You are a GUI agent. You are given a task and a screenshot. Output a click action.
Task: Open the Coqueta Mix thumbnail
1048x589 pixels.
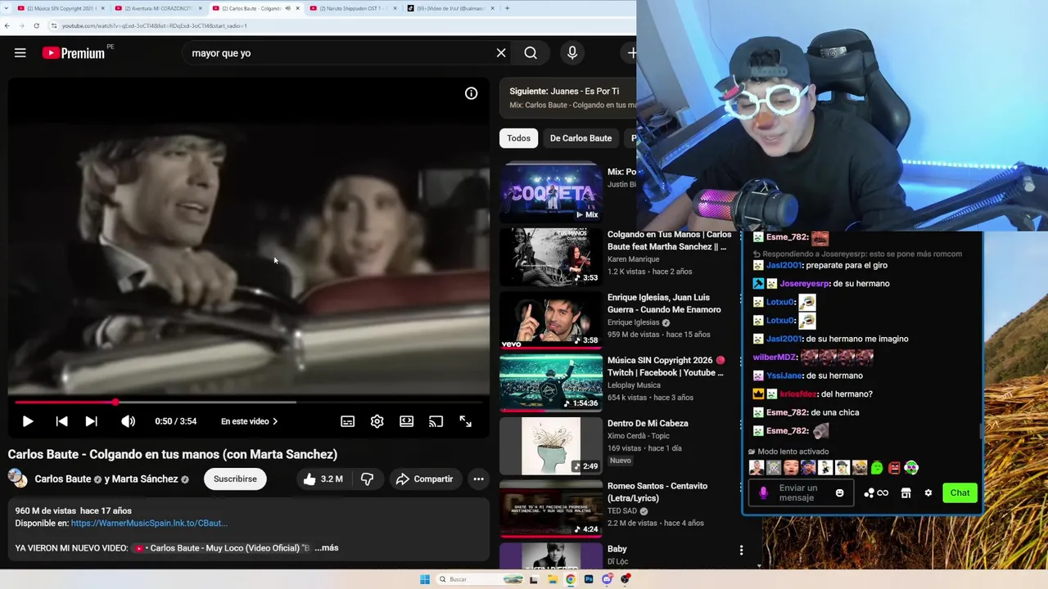pos(551,193)
